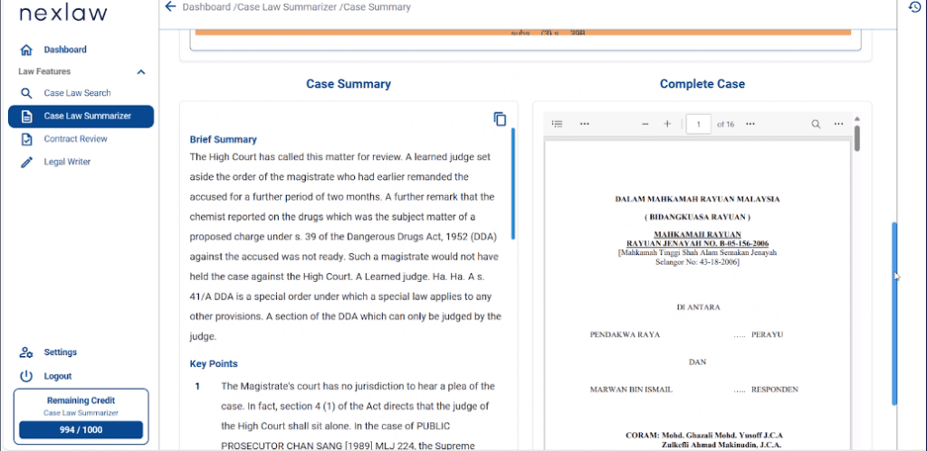The width and height of the screenshot is (927, 451).
Task: Click the Case Summary breadcrumb text
Action: pyautogui.click(x=377, y=7)
